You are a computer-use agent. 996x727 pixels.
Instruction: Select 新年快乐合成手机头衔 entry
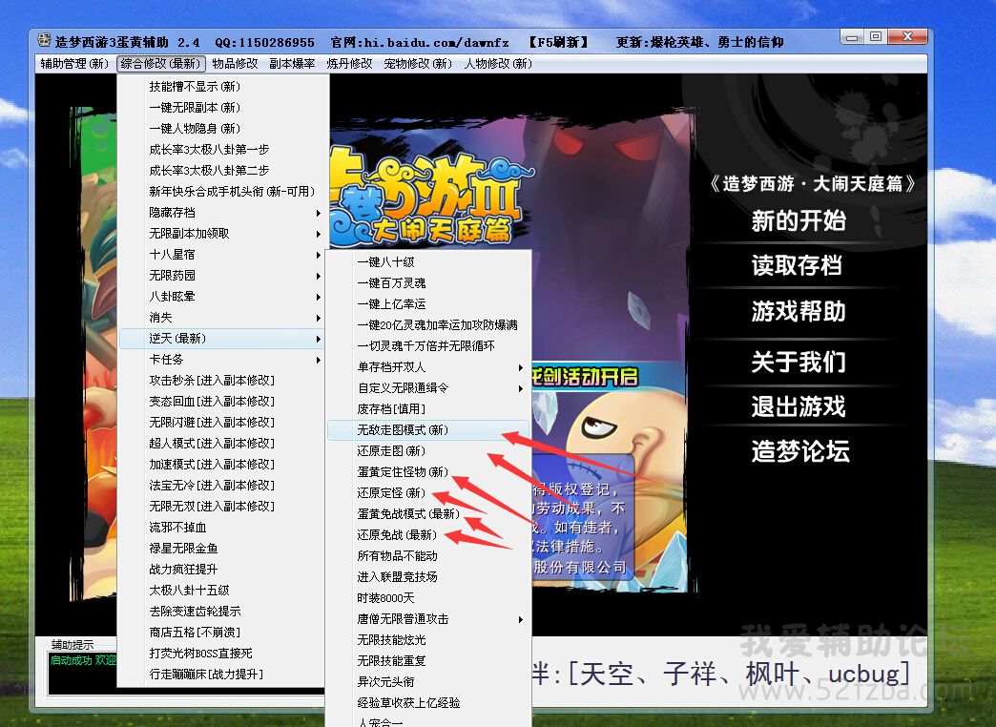coord(221,191)
